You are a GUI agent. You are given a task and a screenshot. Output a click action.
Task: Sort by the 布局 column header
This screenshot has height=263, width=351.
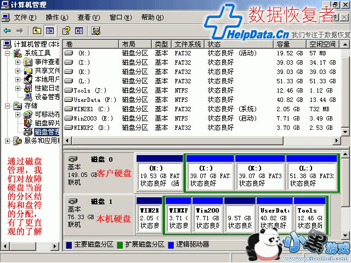tap(135, 44)
